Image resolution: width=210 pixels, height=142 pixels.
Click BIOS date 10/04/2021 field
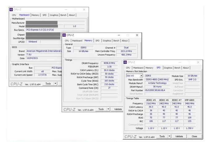44,58
